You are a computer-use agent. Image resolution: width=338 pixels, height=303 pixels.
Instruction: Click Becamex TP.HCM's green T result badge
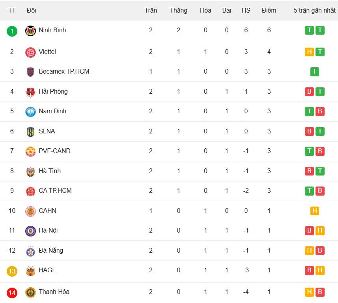tap(315, 72)
